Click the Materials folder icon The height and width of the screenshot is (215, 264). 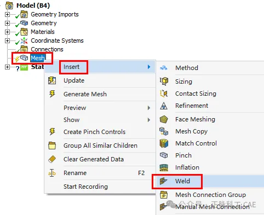pyautogui.click(x=24, y=32)
